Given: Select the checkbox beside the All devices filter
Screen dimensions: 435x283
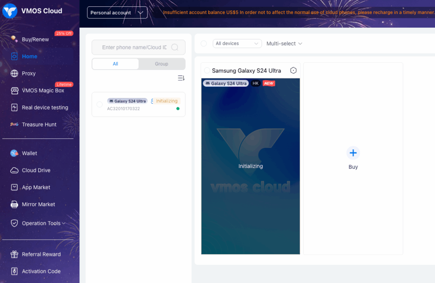Looking at the screenshot, I should (203, 43).
